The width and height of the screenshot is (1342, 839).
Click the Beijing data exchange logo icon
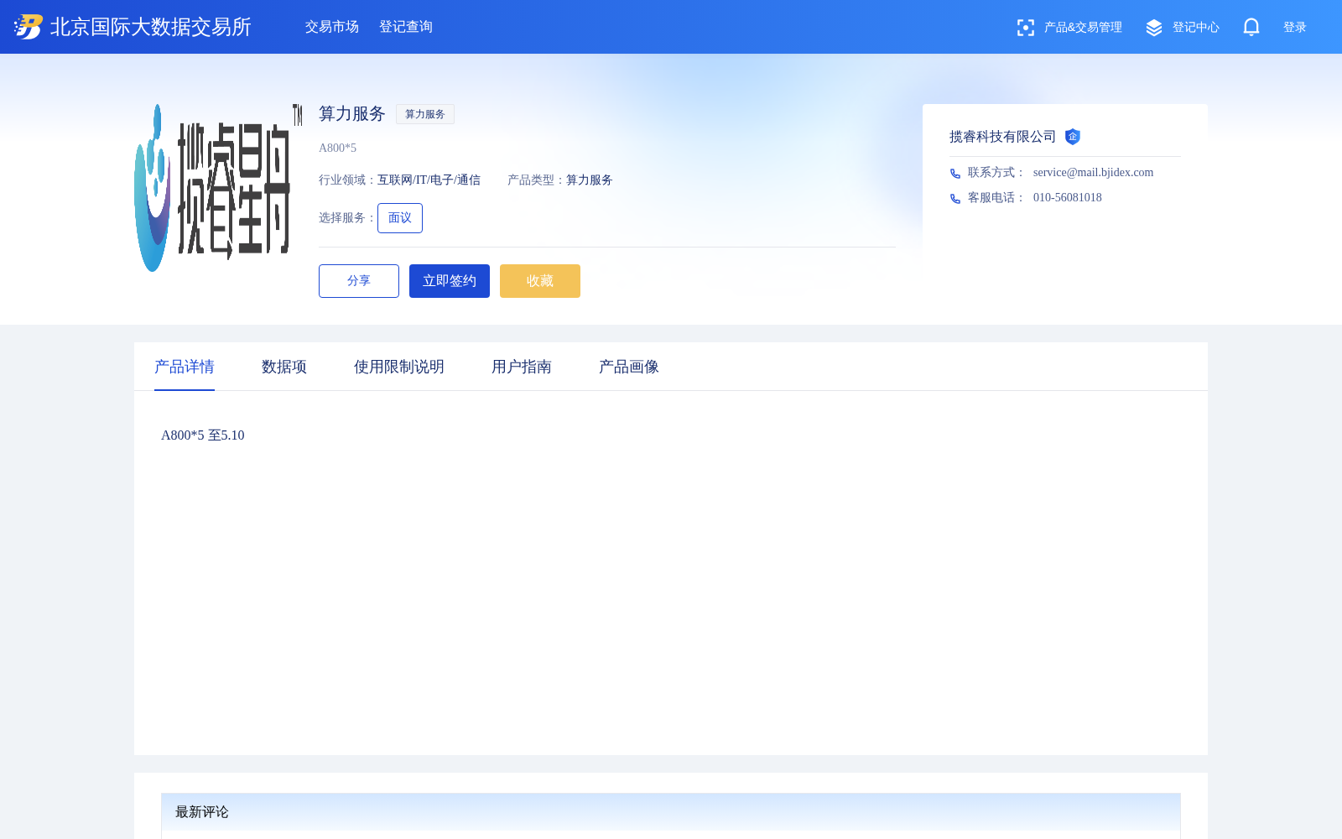click(x=29, y=27)
